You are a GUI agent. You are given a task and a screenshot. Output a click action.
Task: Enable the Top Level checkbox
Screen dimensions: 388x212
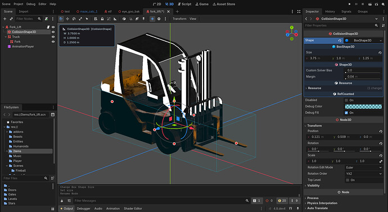[x=348, y=180]
